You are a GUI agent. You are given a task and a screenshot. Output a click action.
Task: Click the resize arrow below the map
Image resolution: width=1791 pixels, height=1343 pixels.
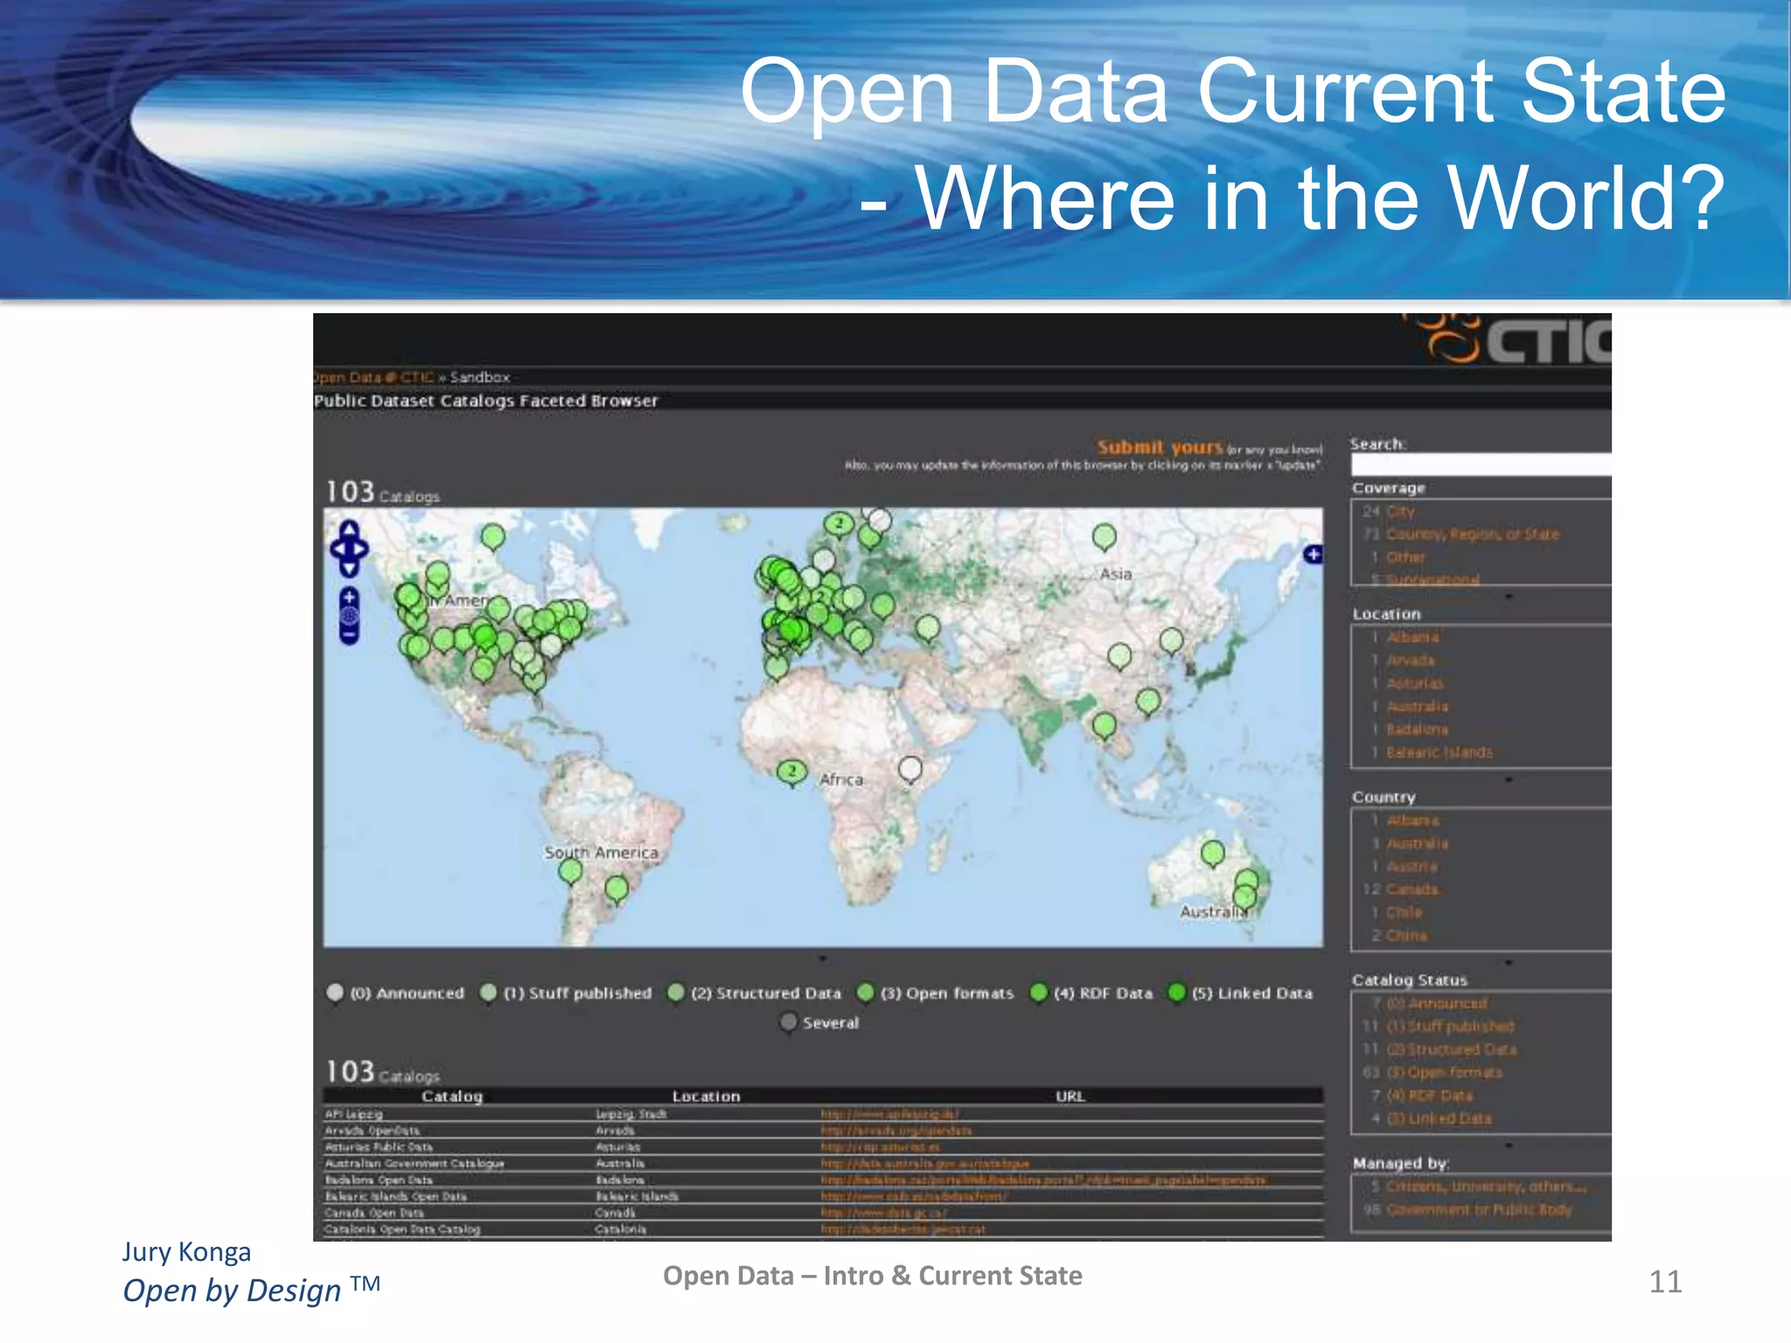click(x=823, y=958)
